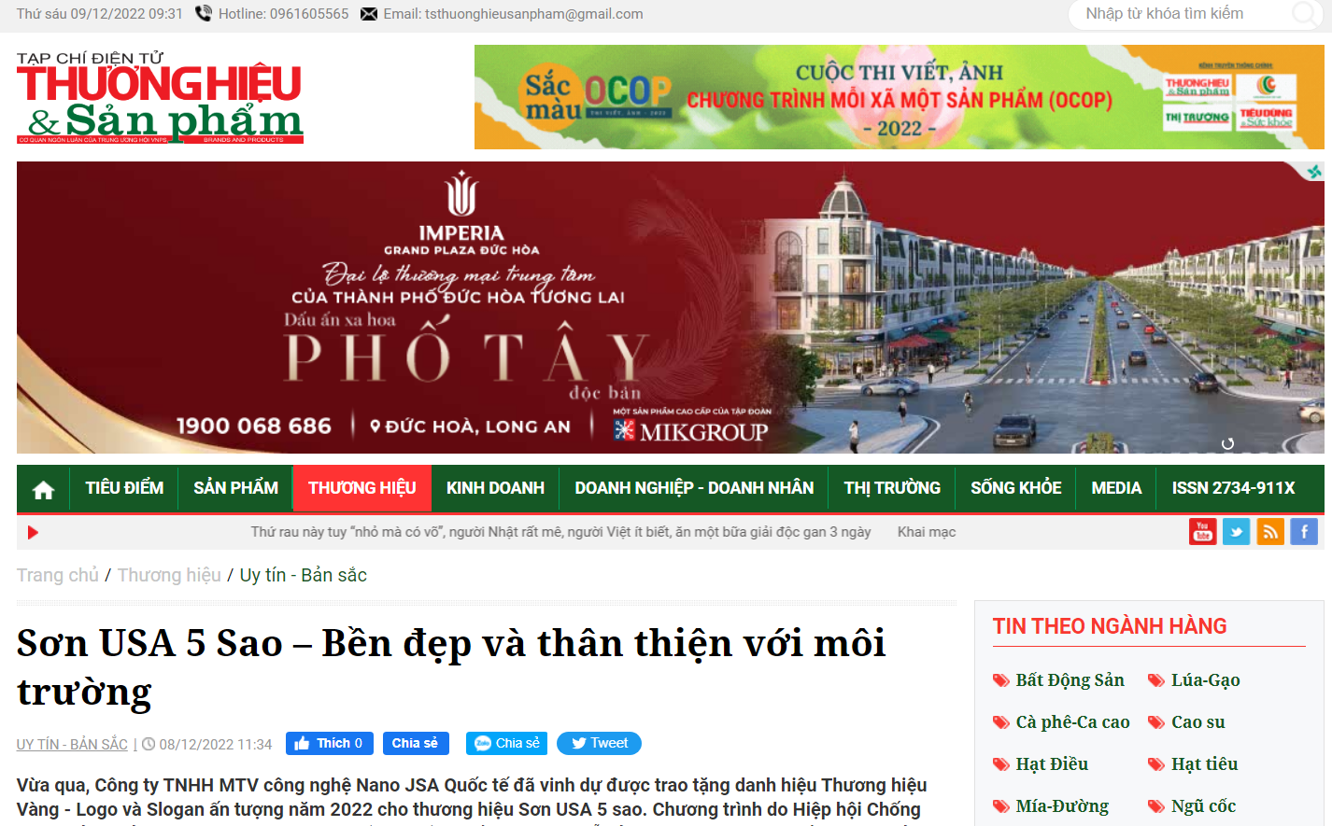Click the email envelope icon
This screenshot has width=1332, height=826.
[369, 14]
